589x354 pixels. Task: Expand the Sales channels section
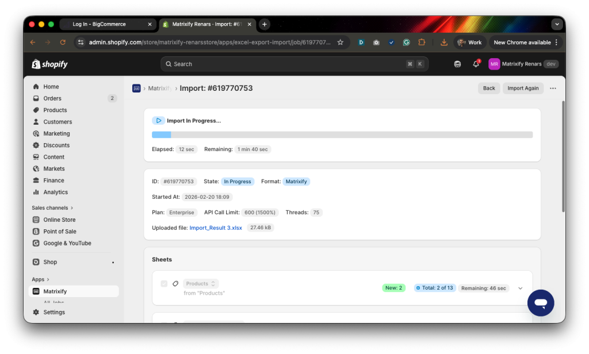coord(52,207)
